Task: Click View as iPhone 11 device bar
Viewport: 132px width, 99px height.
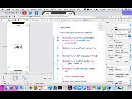Action: pyautogui.click(x=12, y=73)
